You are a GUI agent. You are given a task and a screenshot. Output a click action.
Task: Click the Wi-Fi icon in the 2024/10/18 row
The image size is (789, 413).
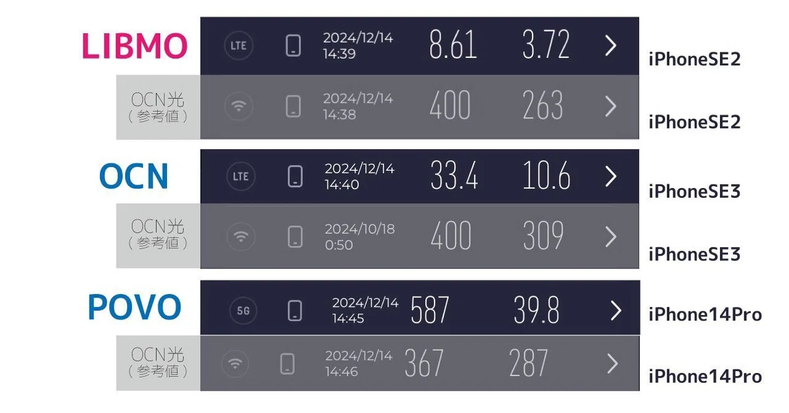coord(241,236)
